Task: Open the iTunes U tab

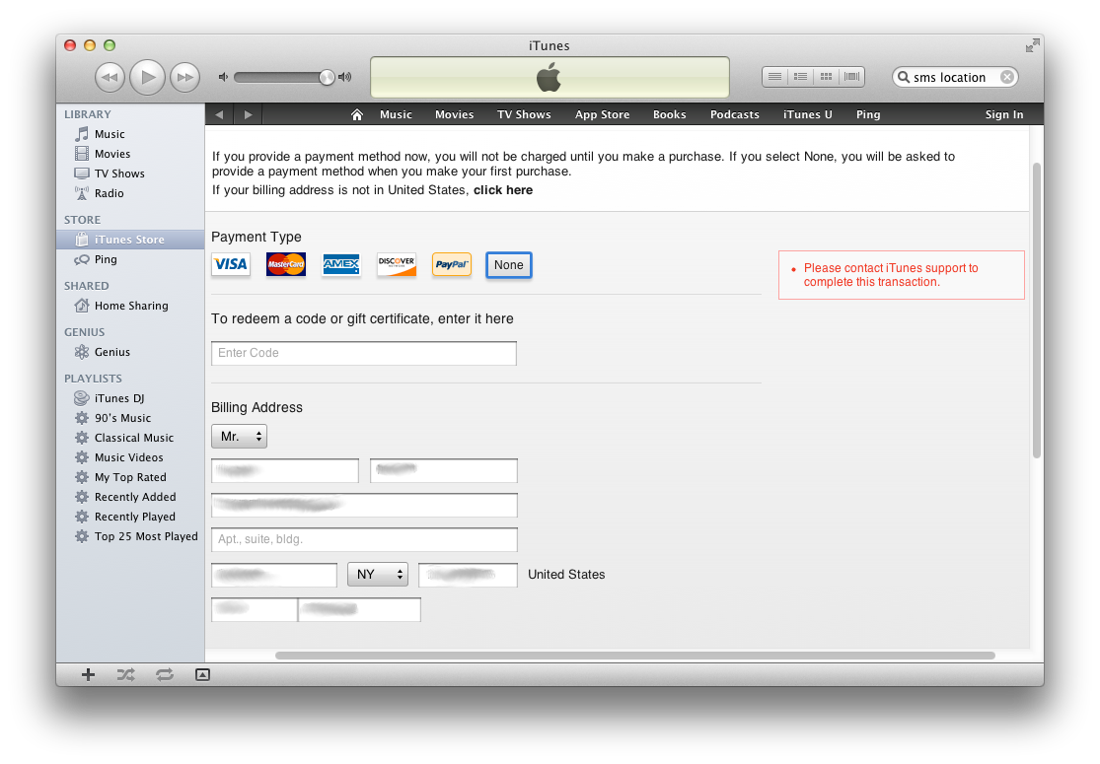Action: coord(807,114)
